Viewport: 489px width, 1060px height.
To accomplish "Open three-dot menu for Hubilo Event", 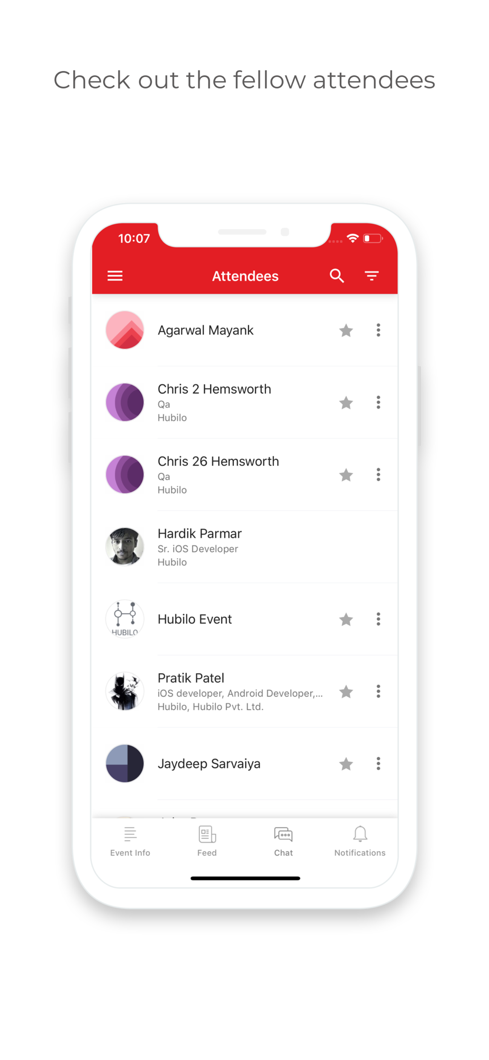I will (x=378, y=619).
